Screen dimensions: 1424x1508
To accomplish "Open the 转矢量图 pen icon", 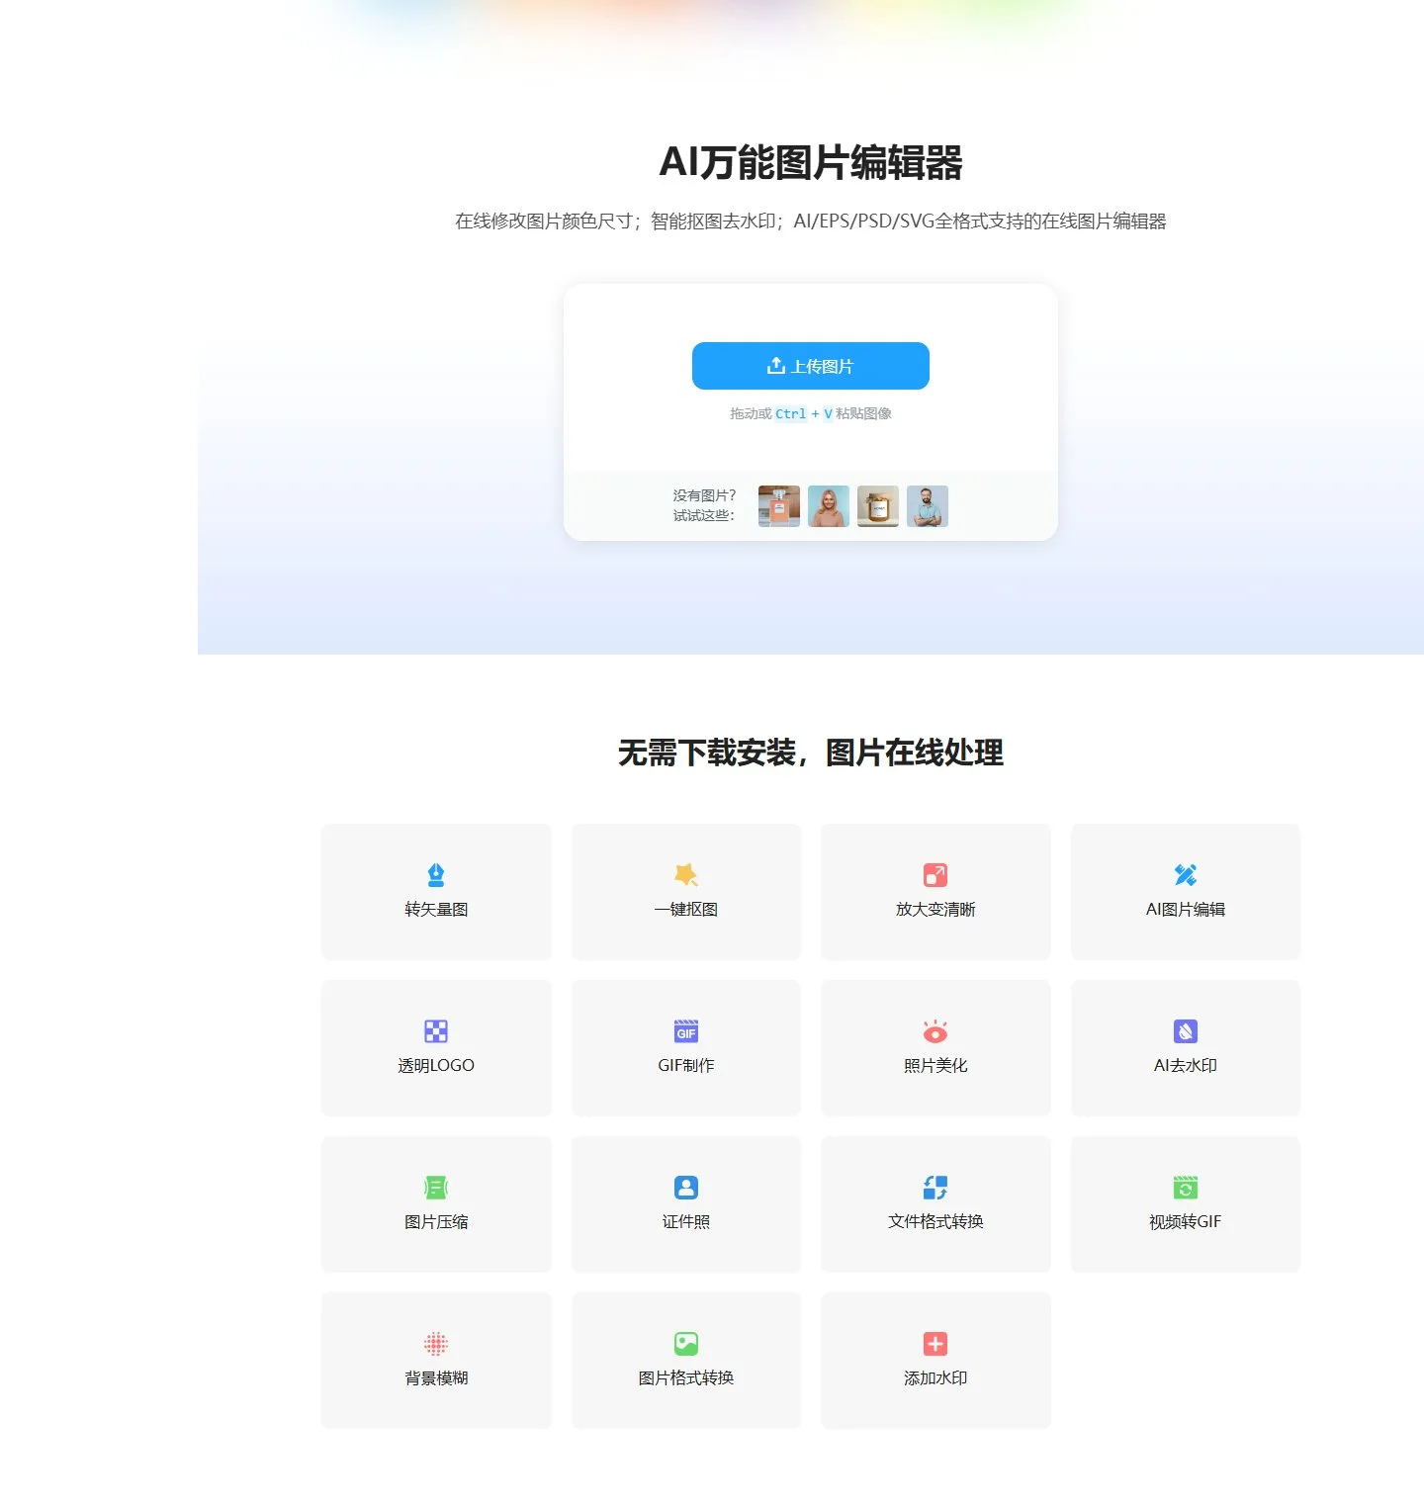I will click(x=436, y=875).
